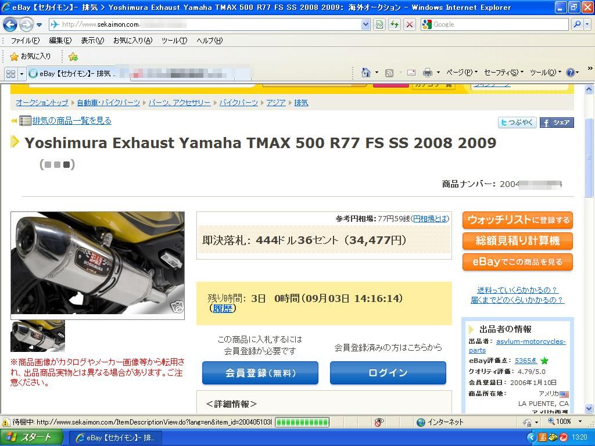Viewport: 595px width, 446px height.
Task: Expand command bar overflow chevron
Action: [590, 69]
